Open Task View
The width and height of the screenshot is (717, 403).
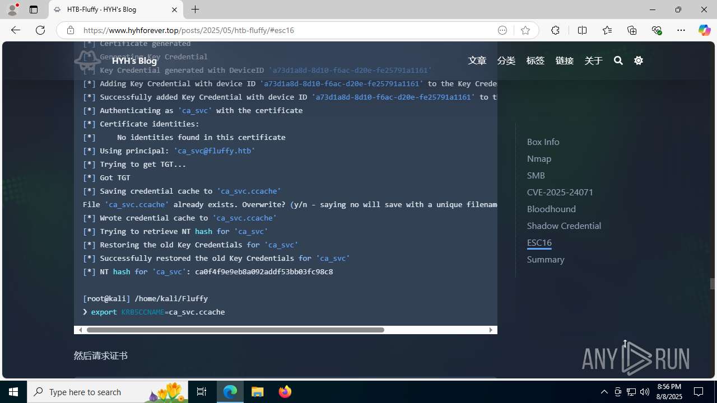pos(202,392)
